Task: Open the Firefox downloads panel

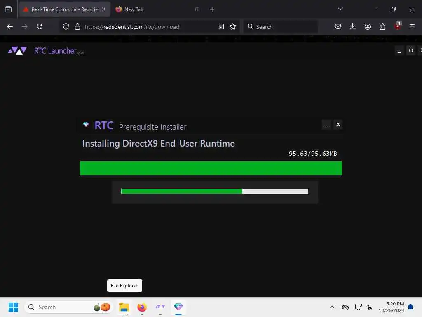Action: click(x=353, y=27)
